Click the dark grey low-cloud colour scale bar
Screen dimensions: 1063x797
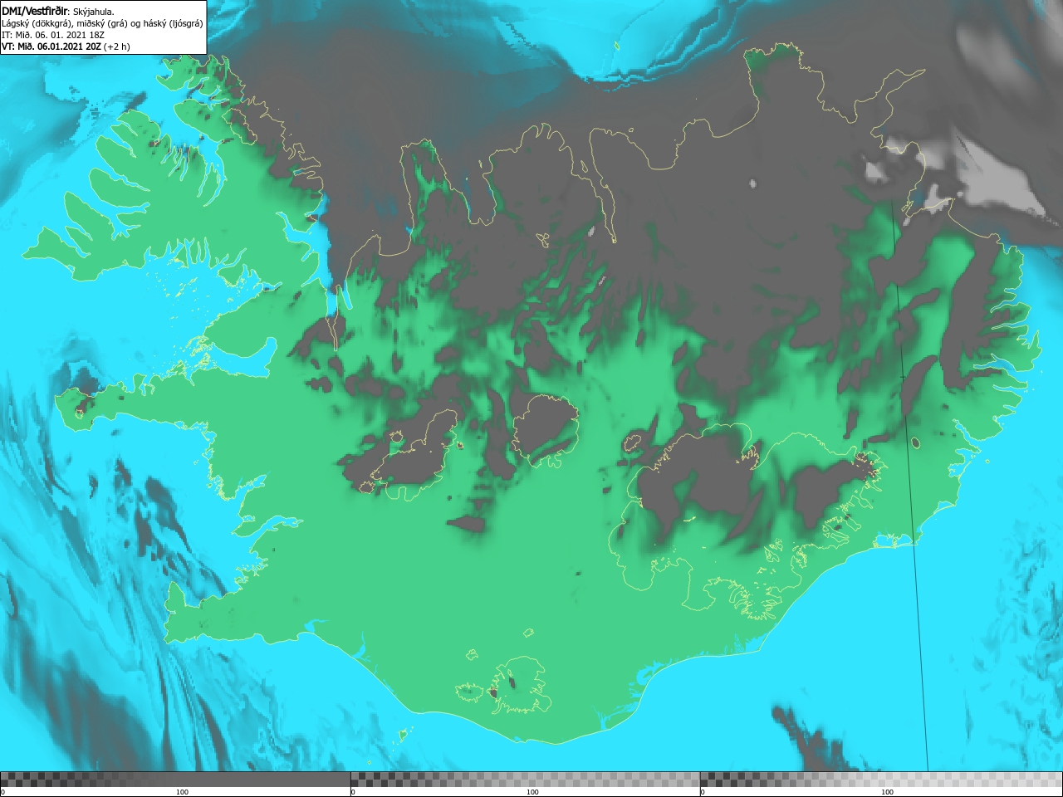pyautogui.click(x=175, y=780)
